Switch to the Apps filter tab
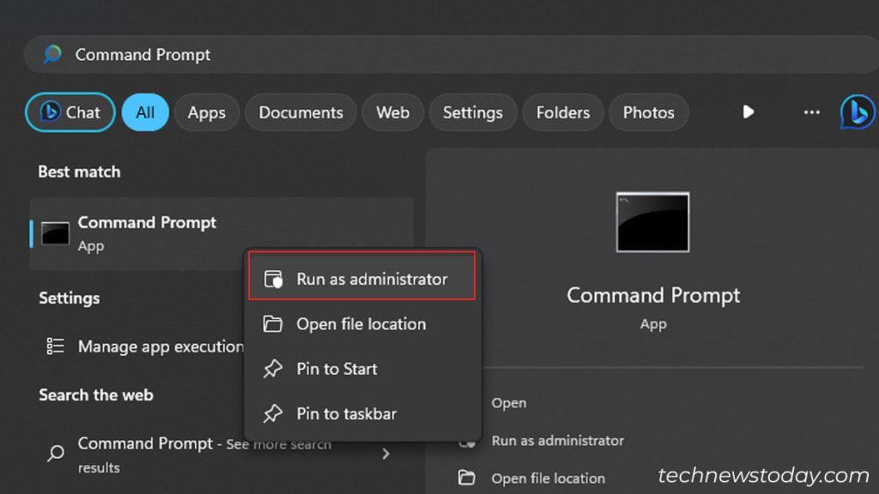879x494 pixels. point(206,112)
